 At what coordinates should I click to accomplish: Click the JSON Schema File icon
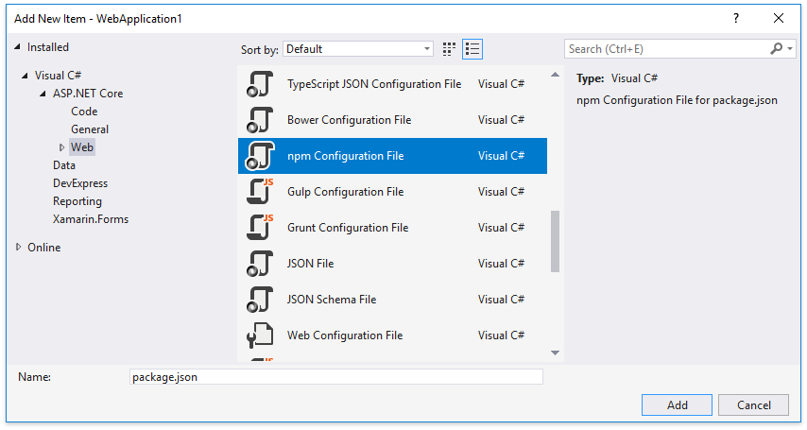pyautogui.click(x=259, y=300)
